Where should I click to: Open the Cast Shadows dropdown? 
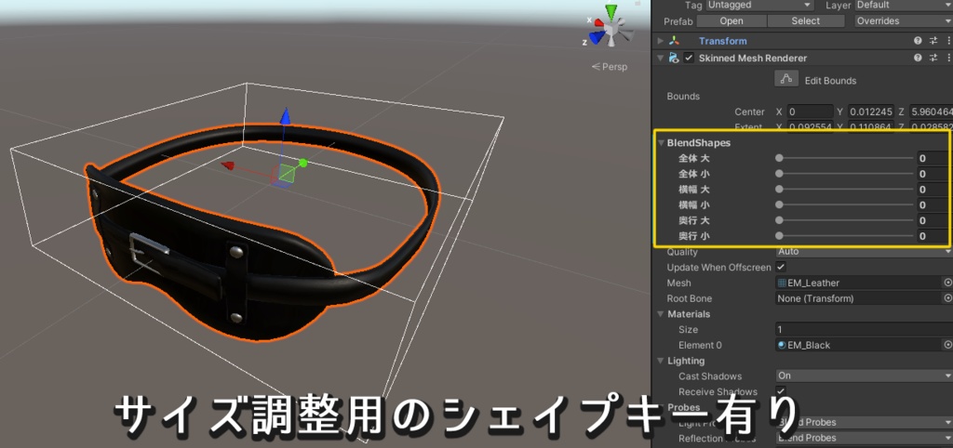pos(864,376)
